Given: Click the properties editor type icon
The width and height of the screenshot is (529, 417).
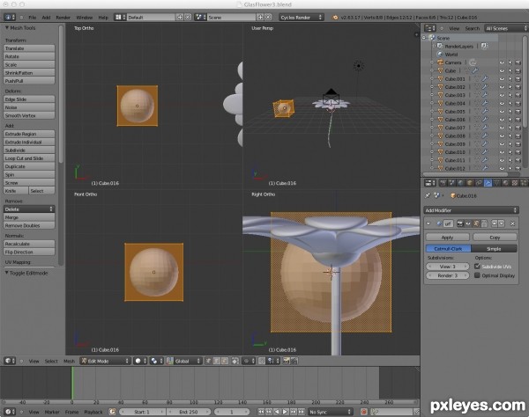Looking at the screenshot, I should [x=430, y=183].
